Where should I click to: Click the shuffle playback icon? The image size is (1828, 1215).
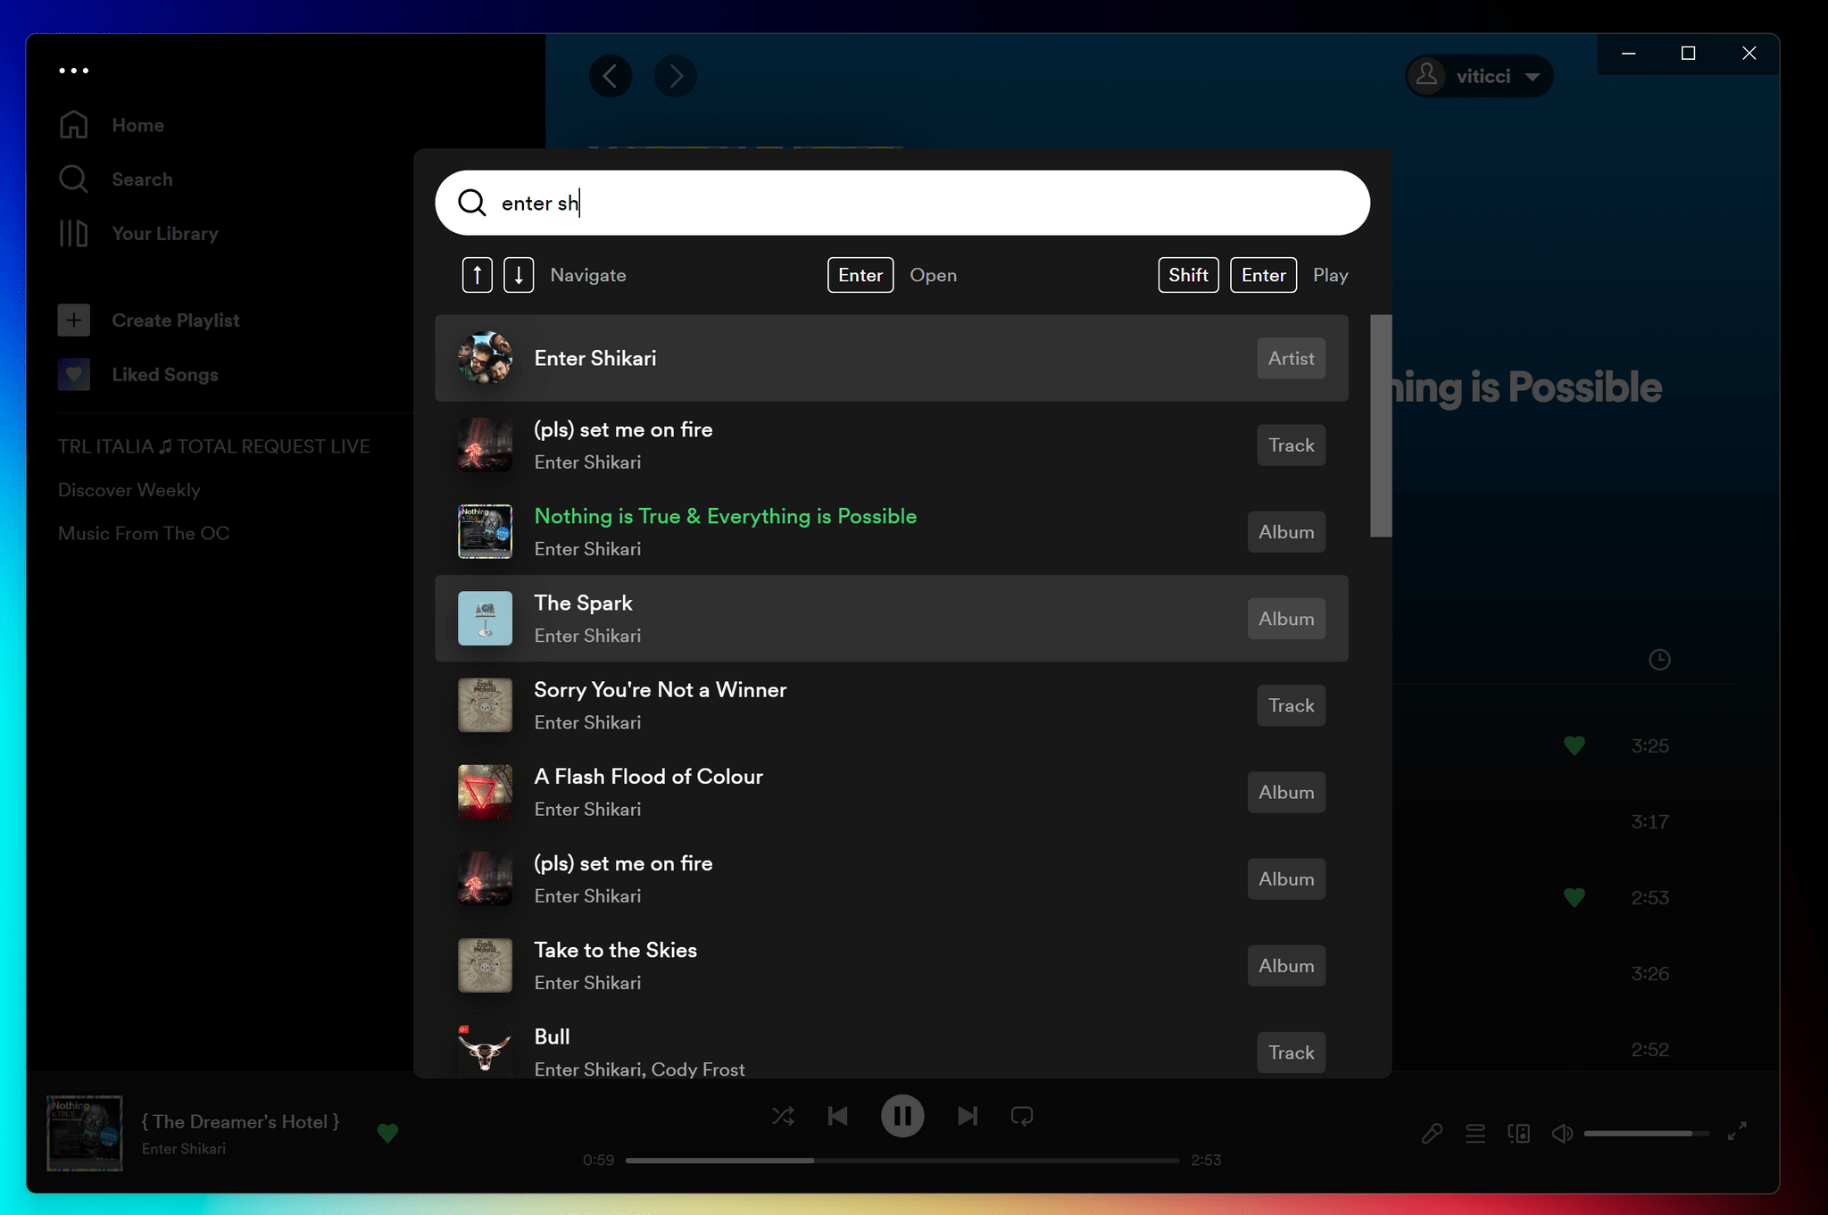pos(782,1116)
